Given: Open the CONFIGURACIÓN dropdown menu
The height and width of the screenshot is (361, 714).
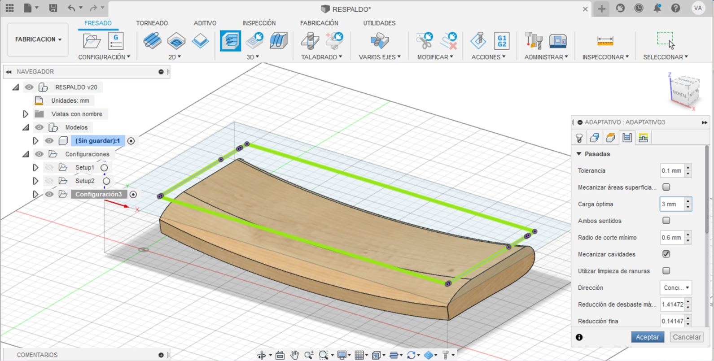Looking at the screenshot, I should point(104,57).
